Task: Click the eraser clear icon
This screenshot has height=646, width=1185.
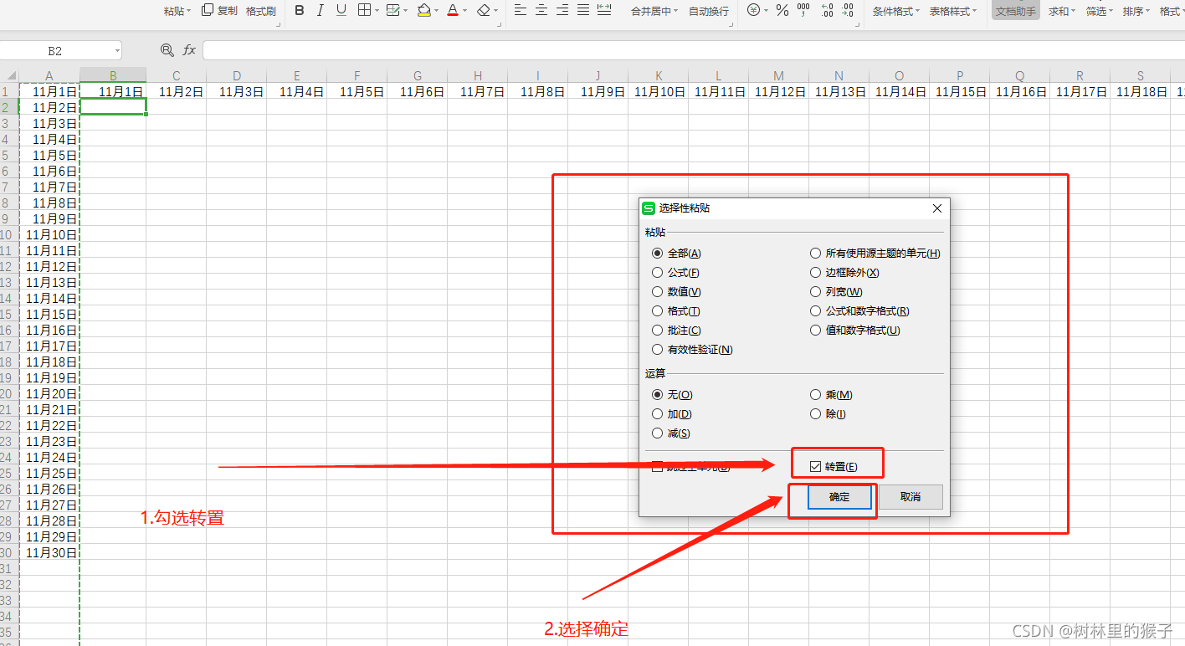Action: click(x=483, y=11)
